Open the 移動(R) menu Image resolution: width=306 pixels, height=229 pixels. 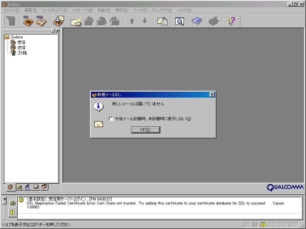click(x=104, y=10)
